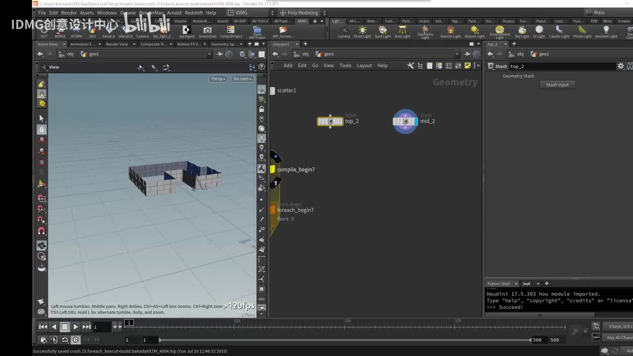This screenshot has height=356, width=633.
Task: Switch to the Render View tab
Action: pos(117,44)
